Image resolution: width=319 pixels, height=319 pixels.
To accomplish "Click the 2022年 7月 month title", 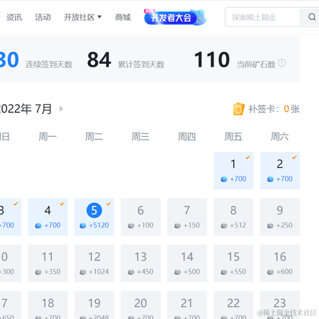I will click(26, 109).
